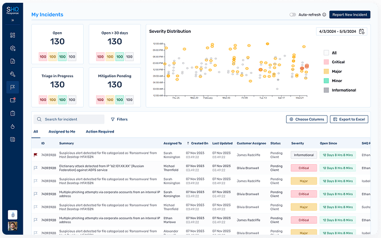This screenshot has width=381, height=238.
Task: Toggle the Informational severity legend swatch
Action: pyautogui.click(x=327, y=90)
